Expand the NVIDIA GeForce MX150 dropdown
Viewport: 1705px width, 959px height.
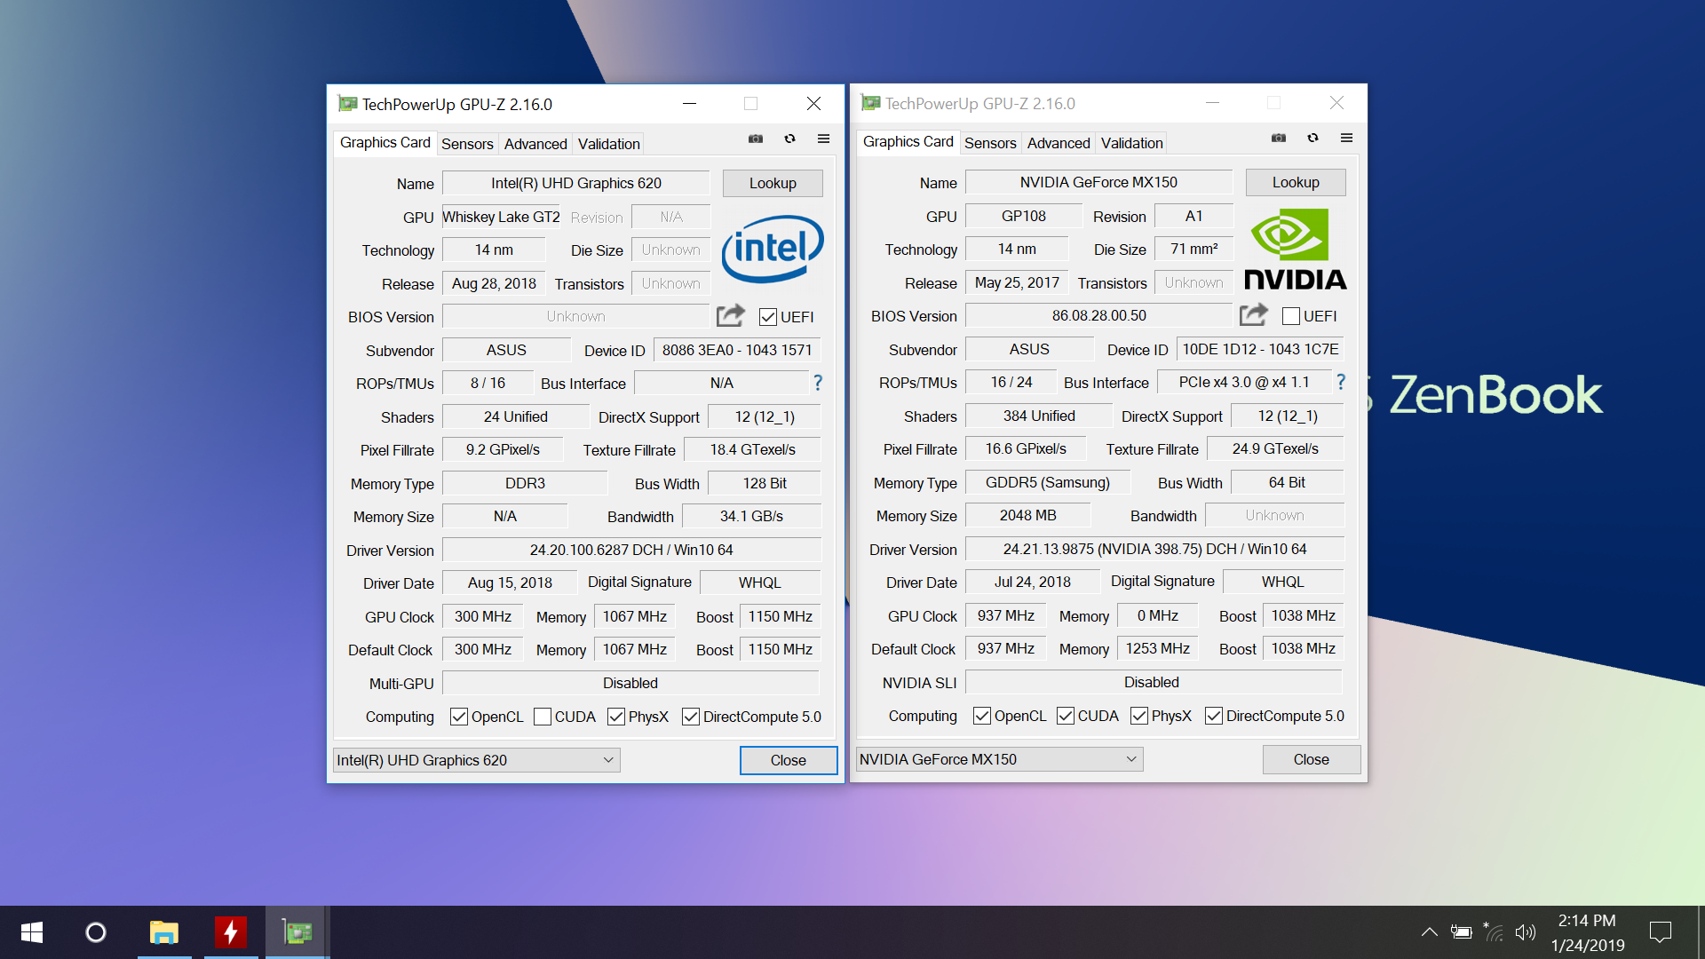click(999, 759)
